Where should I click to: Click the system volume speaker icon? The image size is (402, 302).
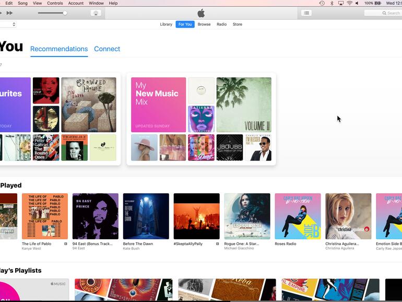click(x=357, y=3)
